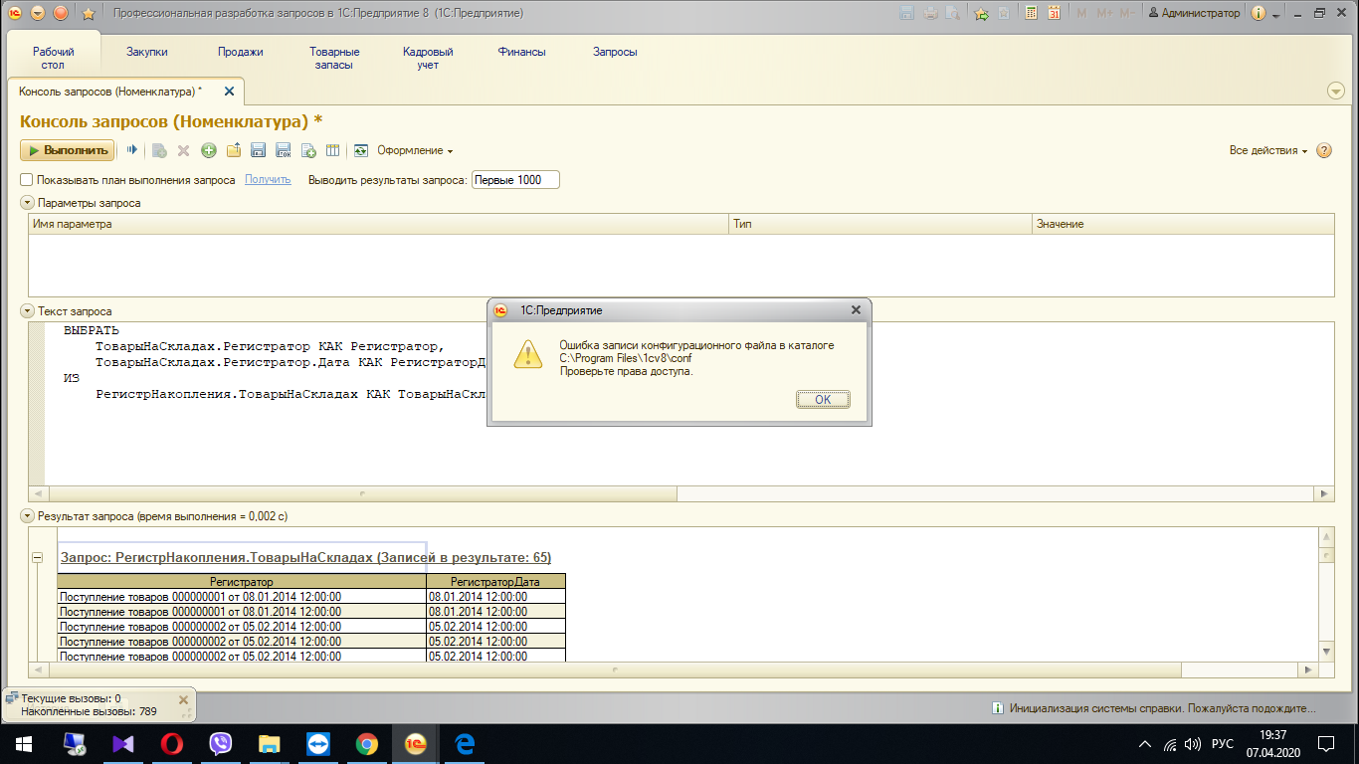1359x764 pixels.
Task: Toggle Показывать план выполнения запроса checkbox
Action: [27, 180]
